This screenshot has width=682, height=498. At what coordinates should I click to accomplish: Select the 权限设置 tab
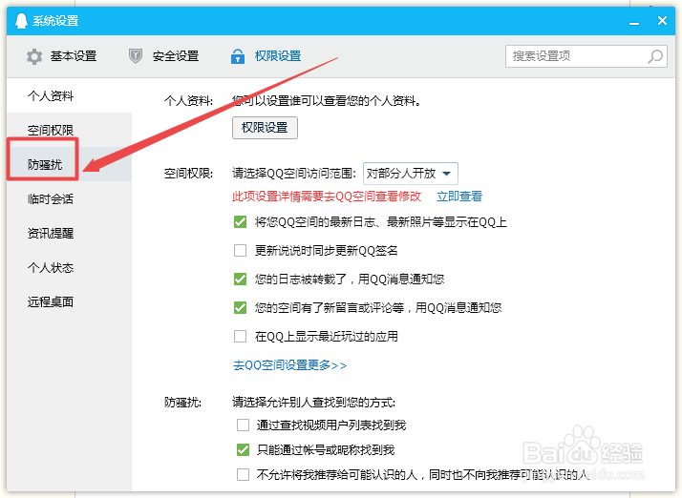tap(266, 56)
